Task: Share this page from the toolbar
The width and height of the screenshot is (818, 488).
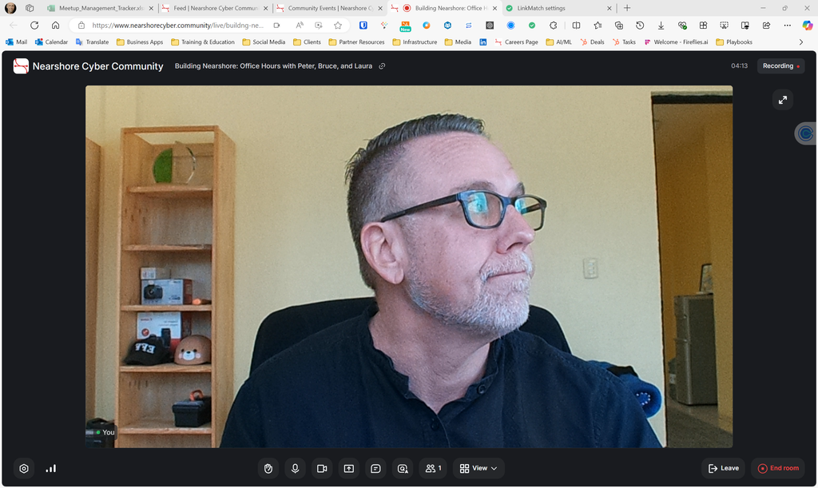Action: pos(766,26)
